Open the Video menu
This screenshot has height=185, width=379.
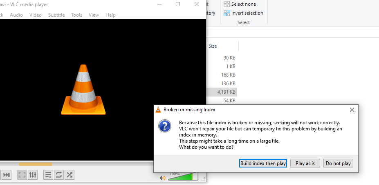[x=36, y=15]
